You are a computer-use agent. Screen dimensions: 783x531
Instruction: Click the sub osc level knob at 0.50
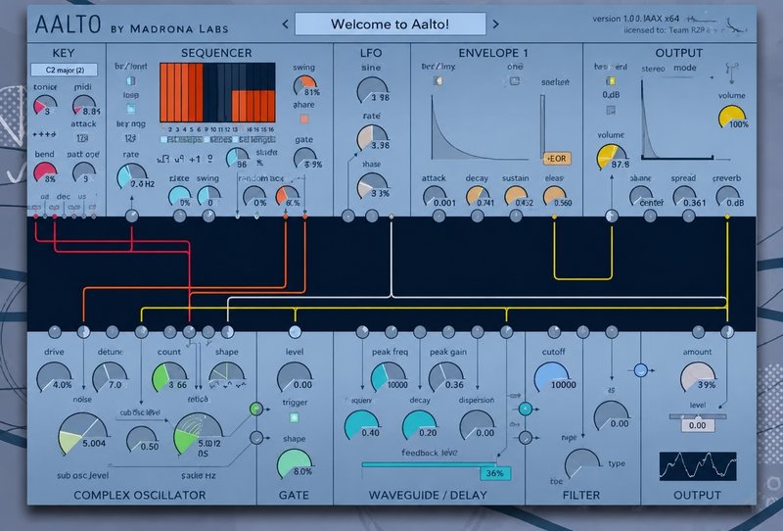tap(142, 440)
